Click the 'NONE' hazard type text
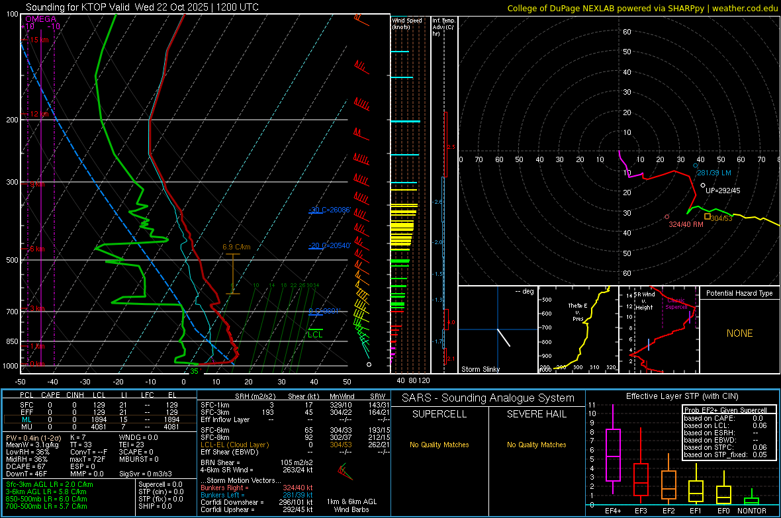Screen dimensions: 781x518 click(x=739, y=333)
